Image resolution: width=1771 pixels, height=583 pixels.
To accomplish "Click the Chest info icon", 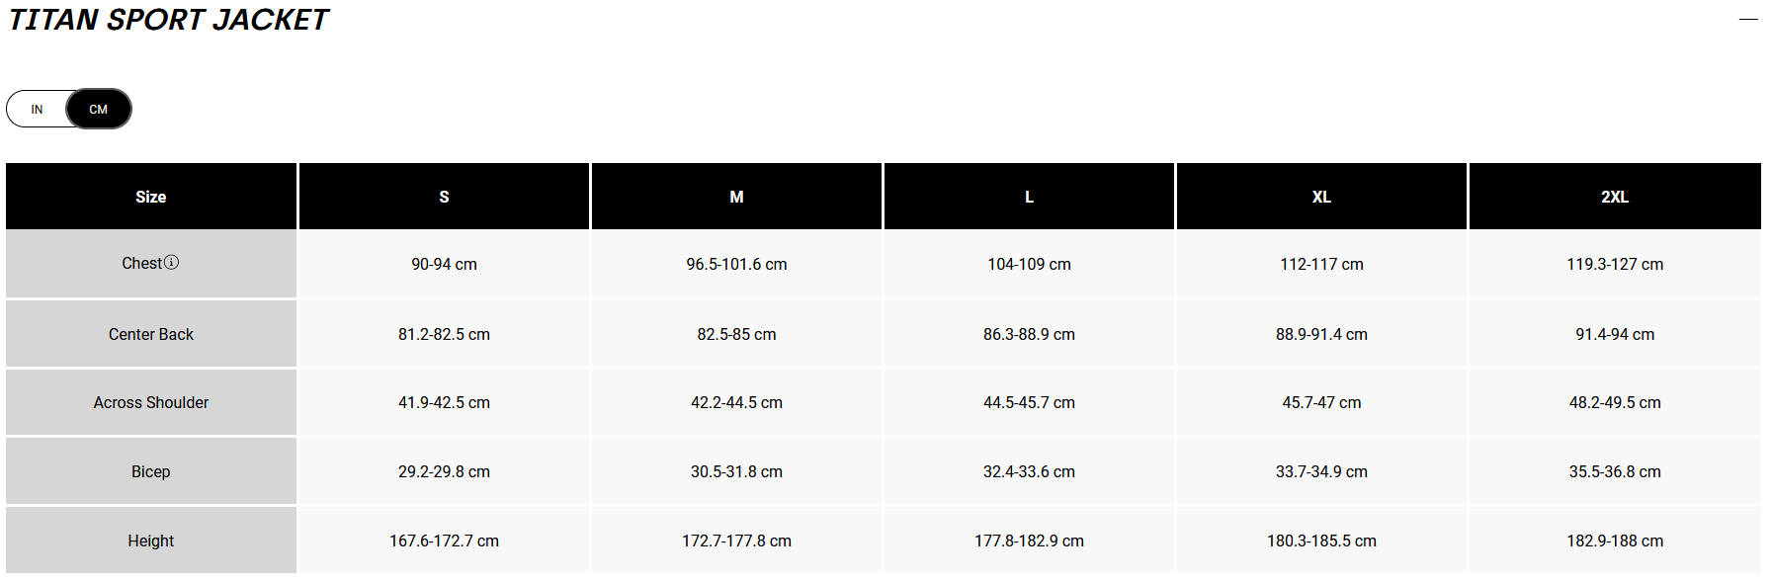I will pos(171,263).
